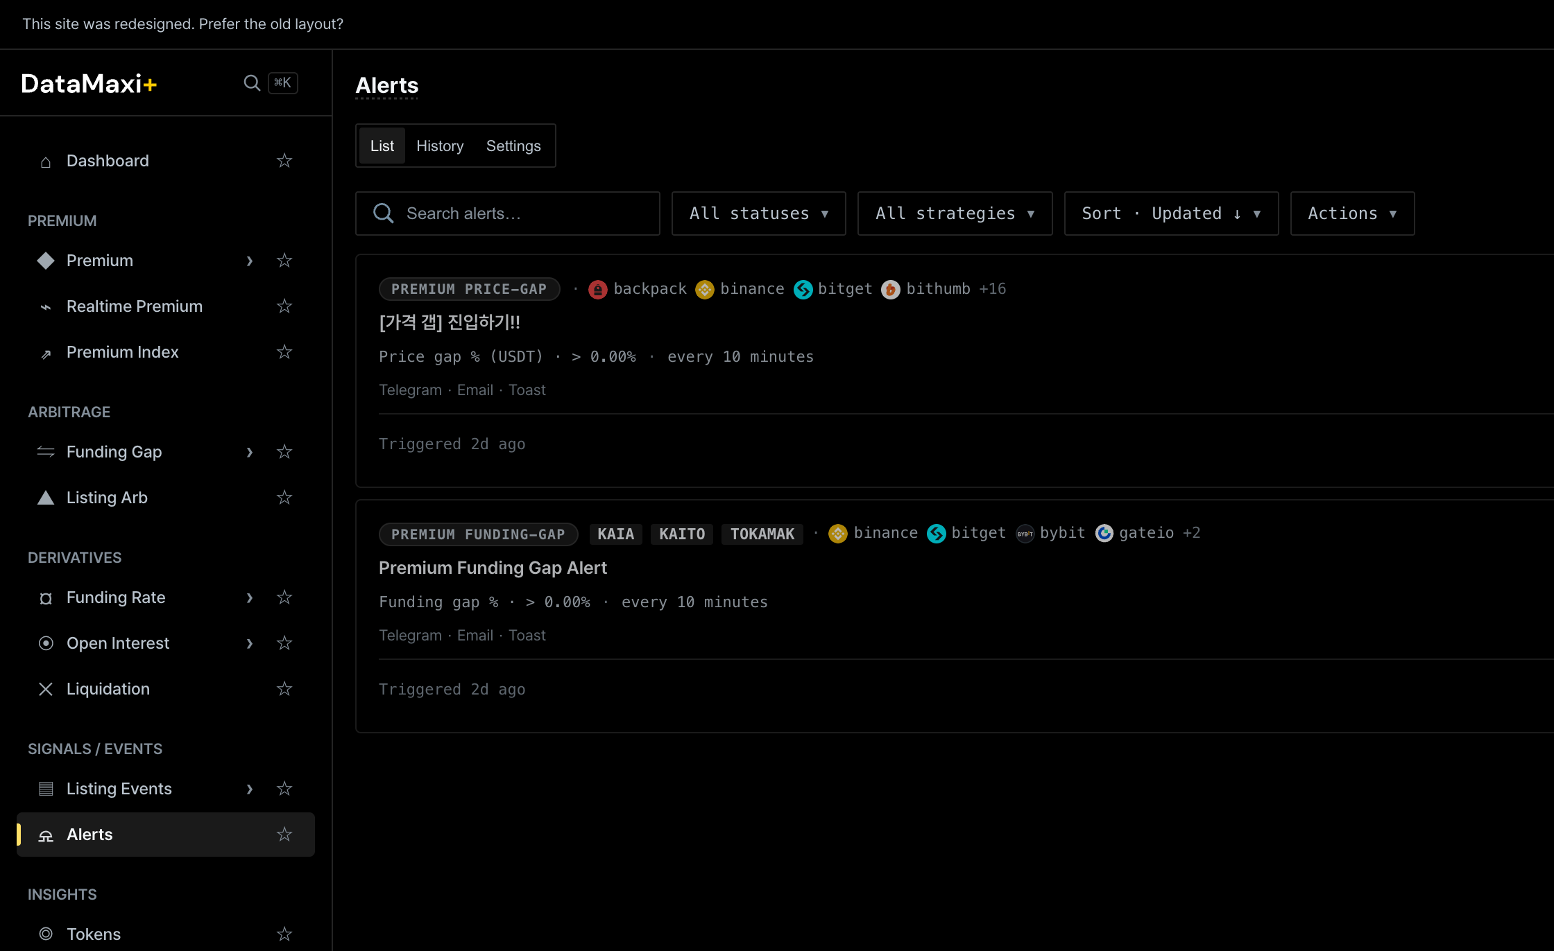Click the magnifier icon in Search alerts box
This screenshot has height=951, width=1554.
(x=384, y=213)
